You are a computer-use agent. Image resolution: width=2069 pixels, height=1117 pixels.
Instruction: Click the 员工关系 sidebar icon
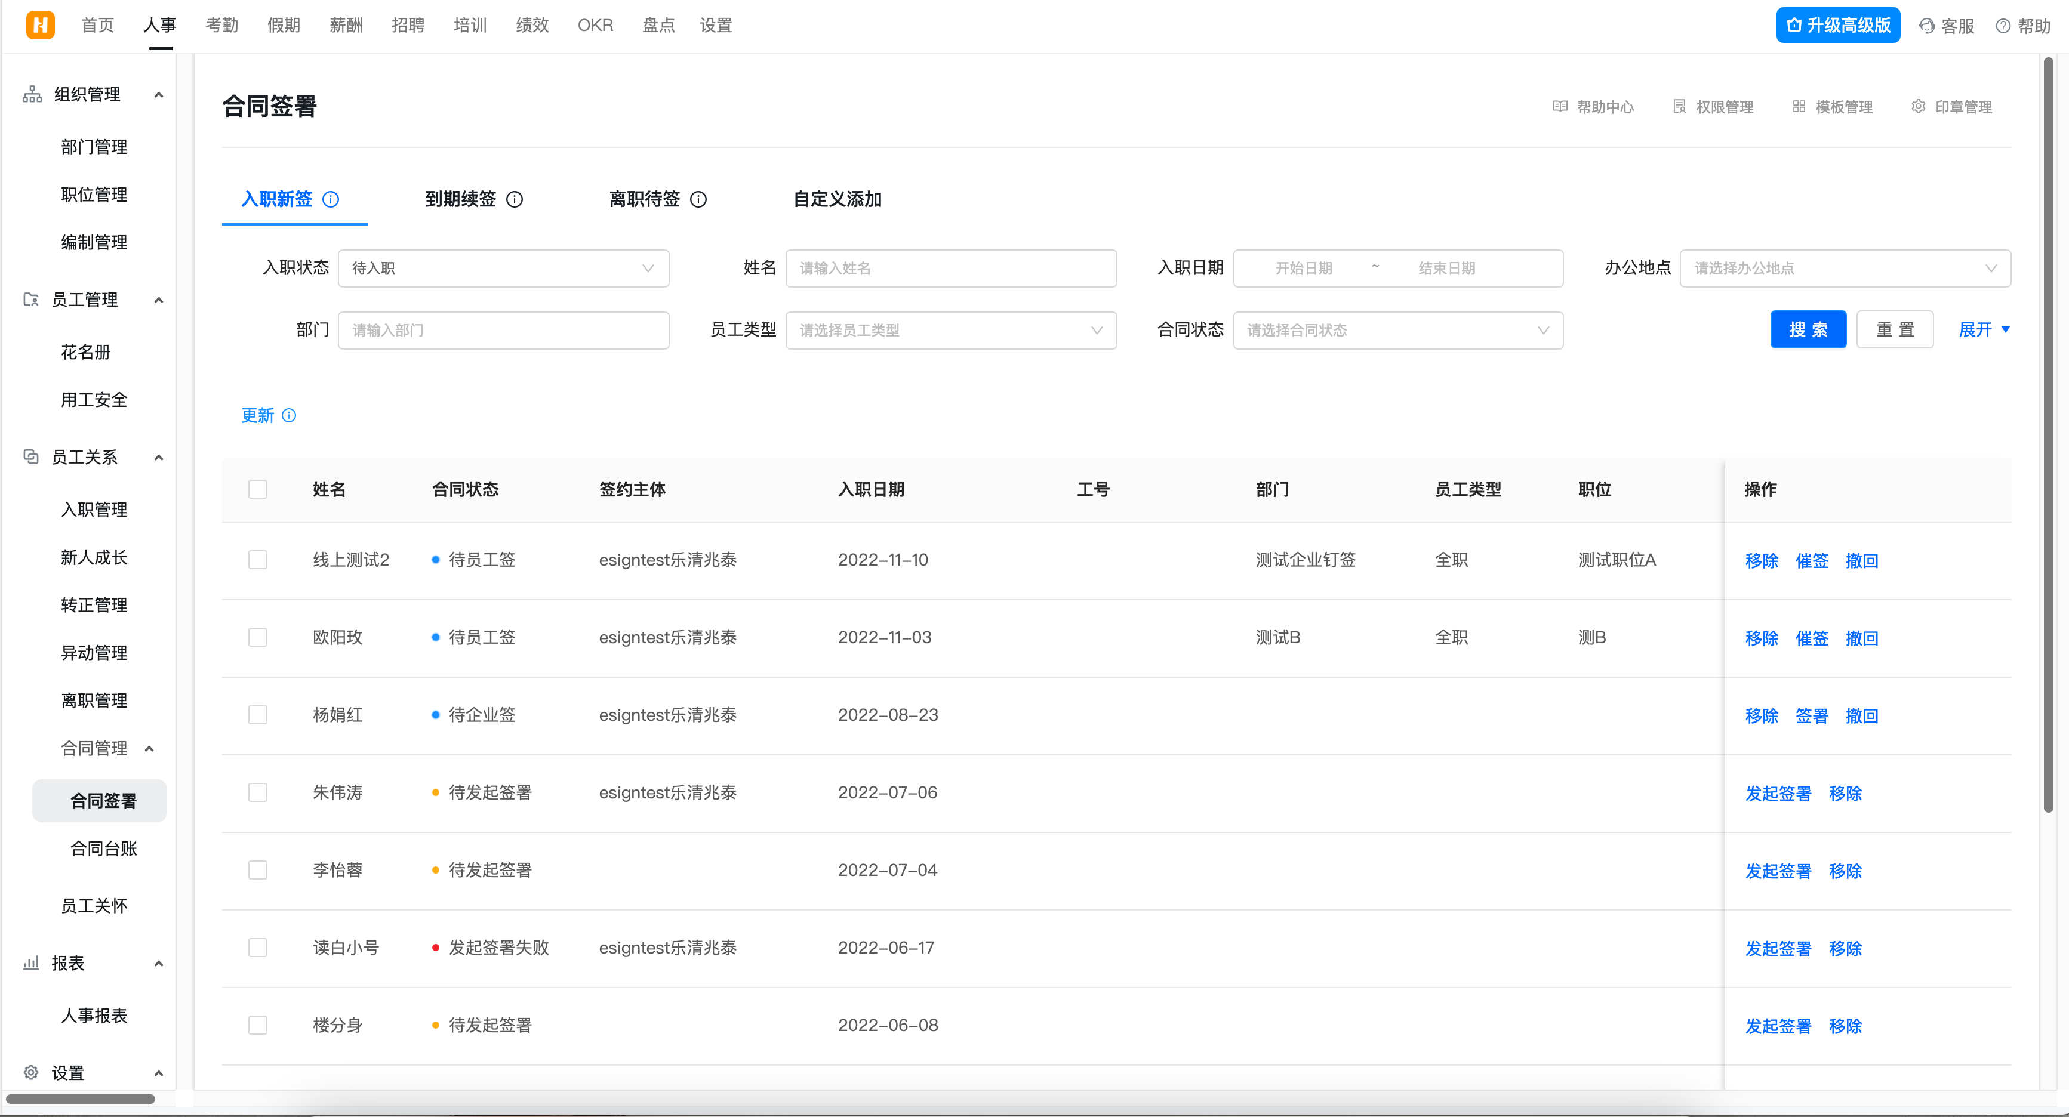31,457
